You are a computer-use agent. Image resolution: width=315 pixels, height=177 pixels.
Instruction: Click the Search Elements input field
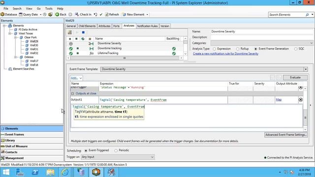click(x=286, y=15)
